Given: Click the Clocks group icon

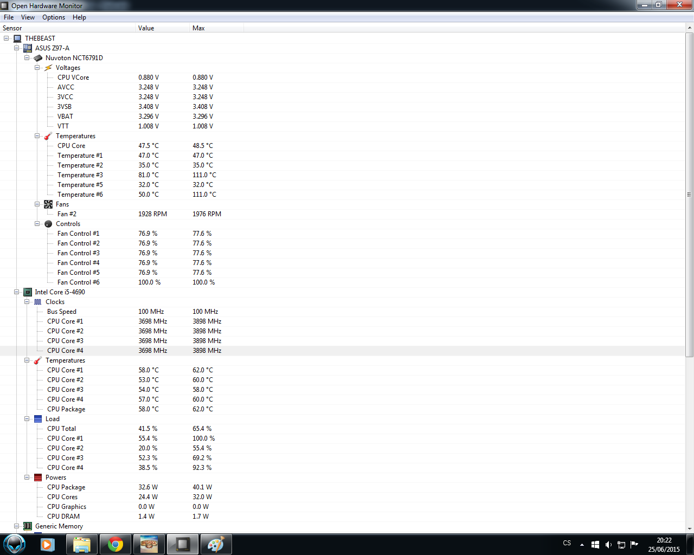Looking at the screenshot, I should coord(38,302).
